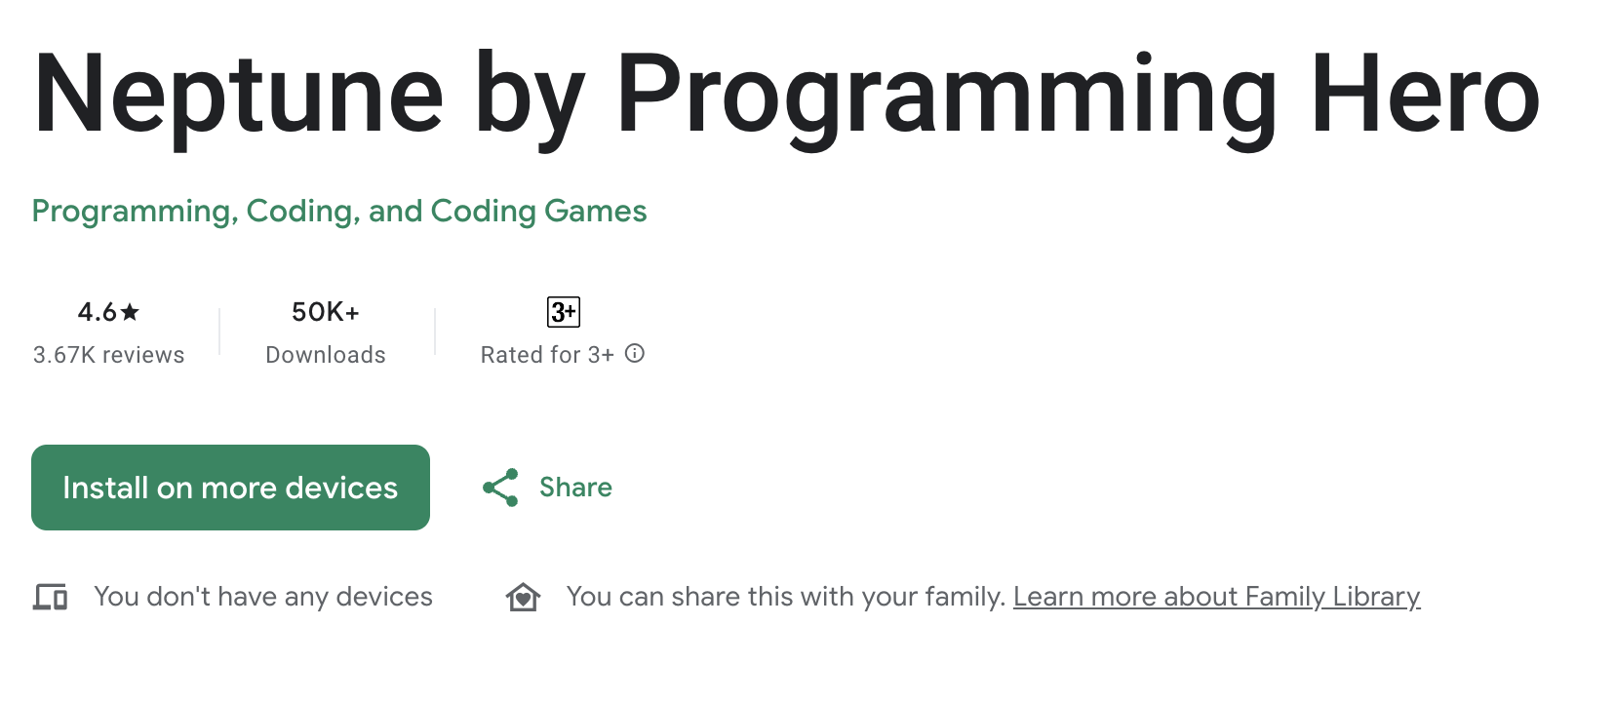
Task: Open the Programming, Coding, and Coding Games category
Action: tap(337, 211)
